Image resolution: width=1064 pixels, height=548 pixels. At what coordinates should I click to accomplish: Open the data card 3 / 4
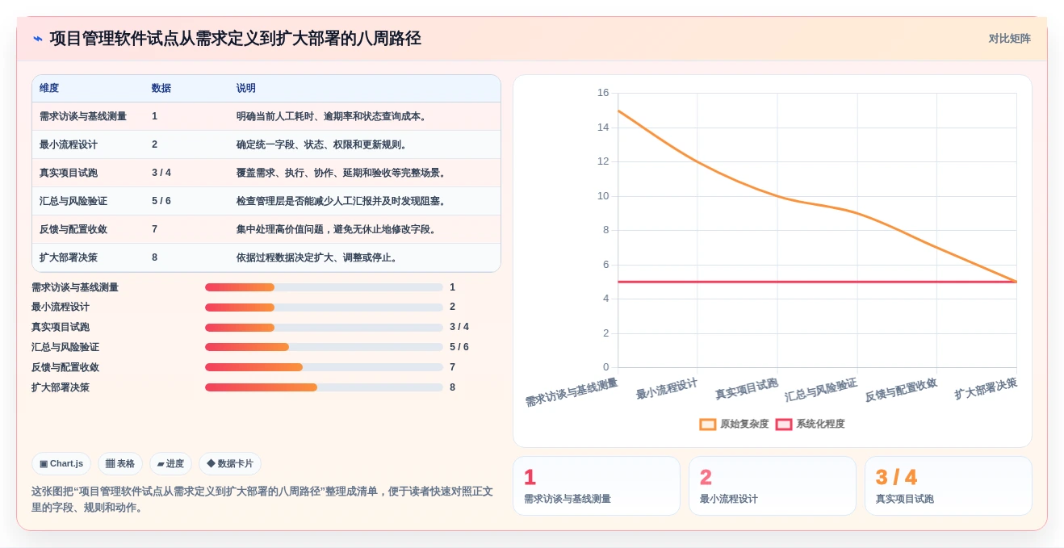point(949,486)
